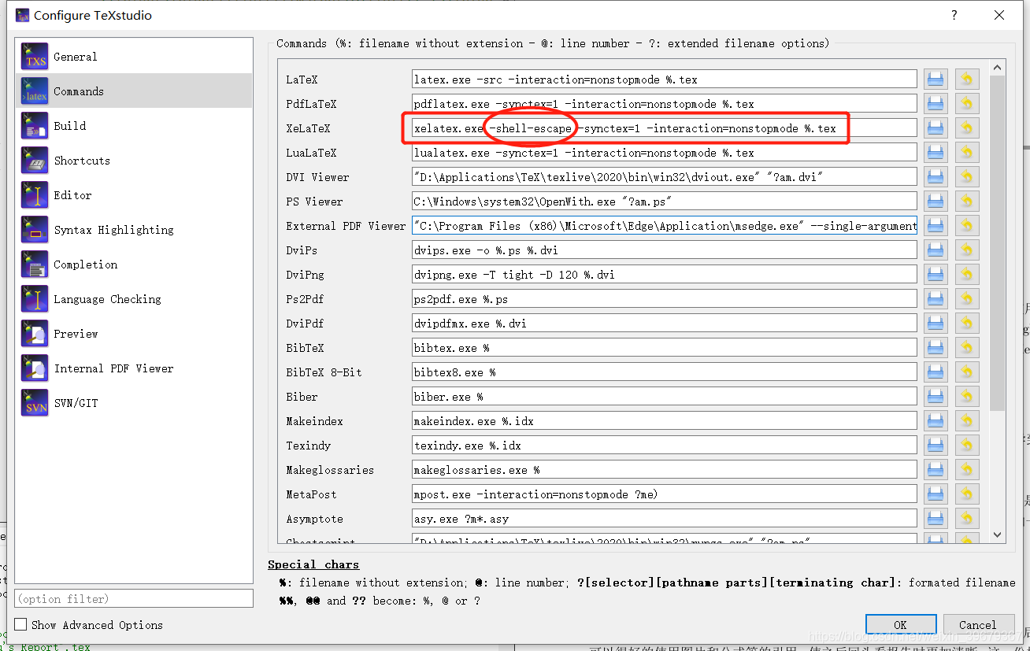Browse for the Texindy executable
The height and width of the screenshot is (651, 1030).
pyautogui.click(x=935, y=445)
